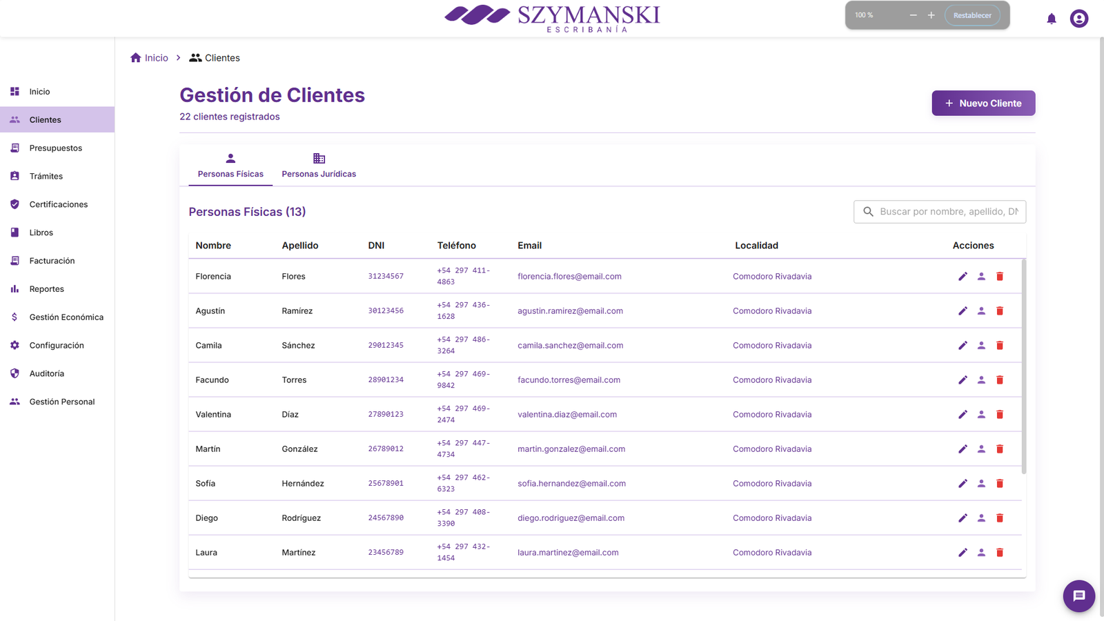Delete Laura Martínez with the trash icon

[1000, 553]
